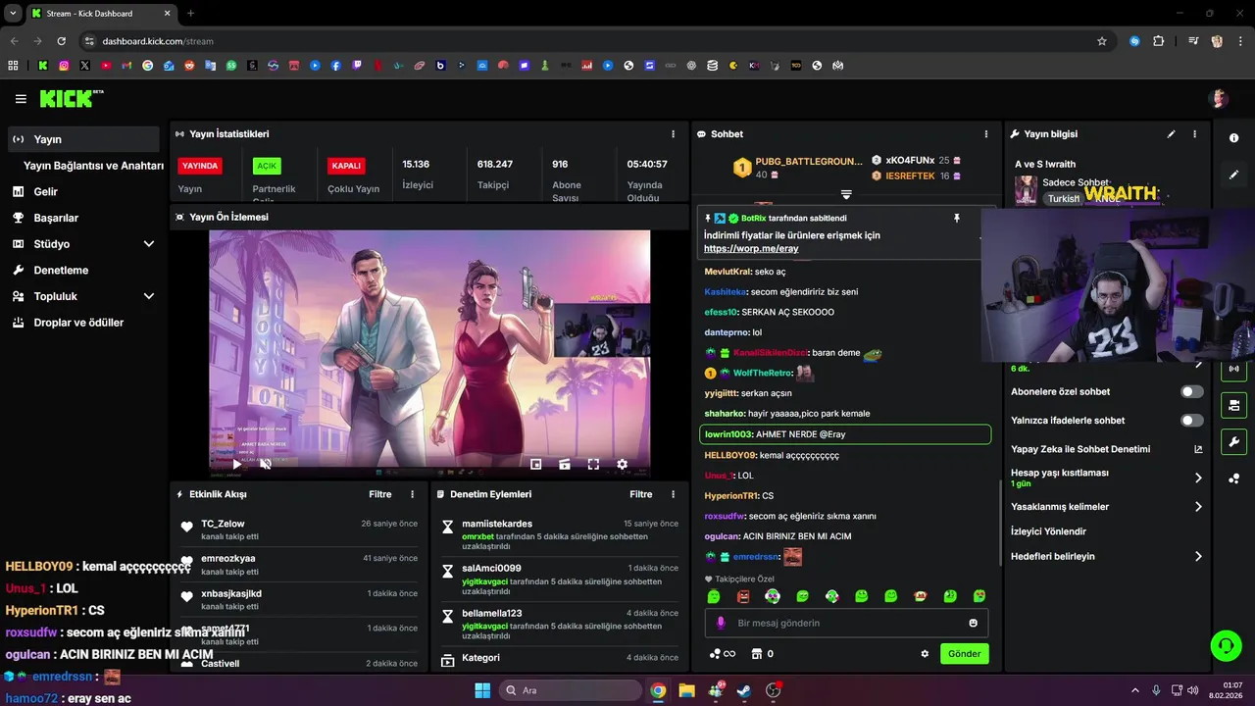Pop out the stream preview mini player

pos(536,464)
